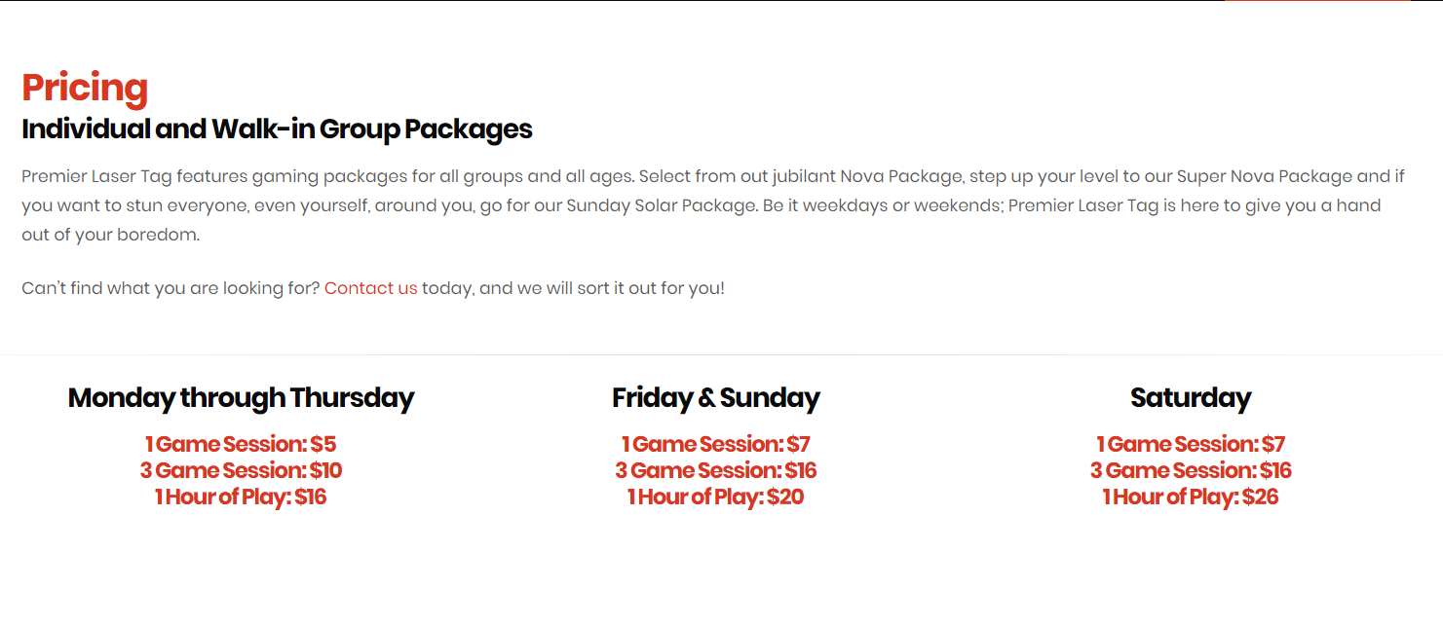This screenshot has width=1443, height=626.
Task: Select Monday–Thursday 1 Game Session $5
Action: (241, 445)
